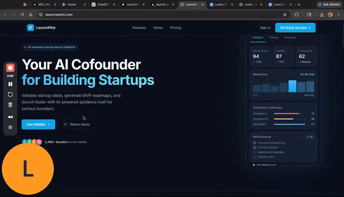Delete the recording with the trash icon
Screen dimensions: 344x197
pos(10,105)
